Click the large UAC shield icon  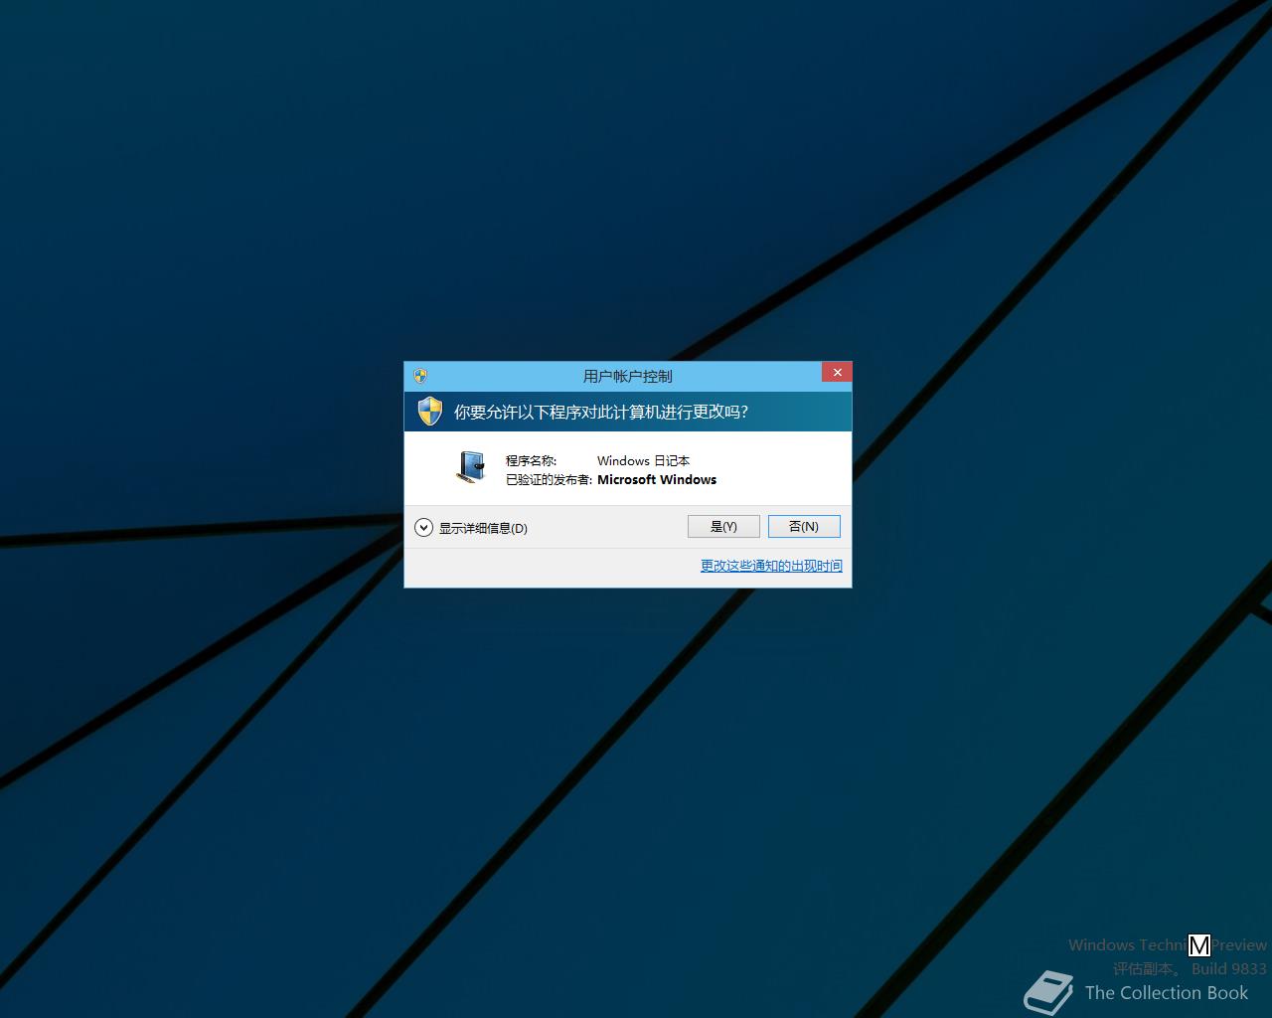[x=429, y=412]
